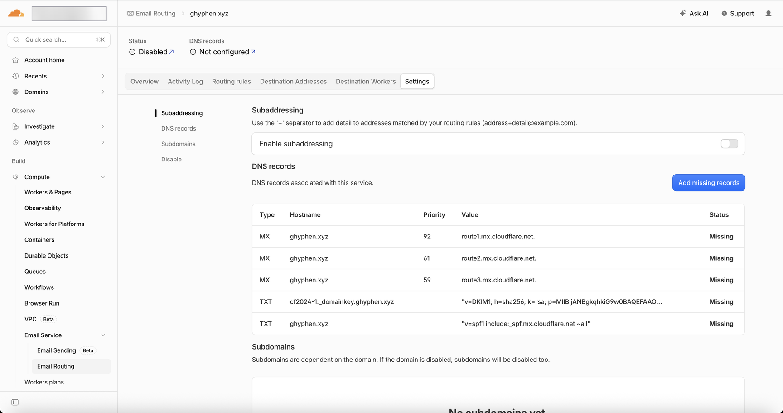The height and width of the screenshot is (413, 783).
Task: Select the Settings tab
Action: [x=417, y=82]
